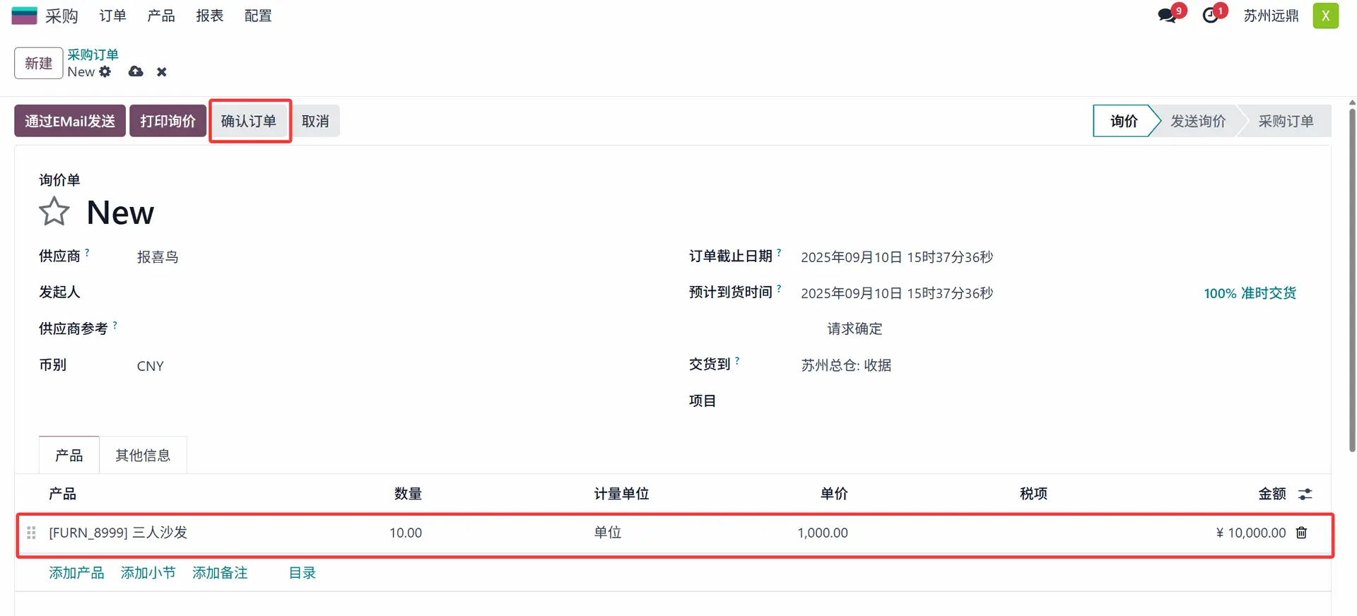Switch to the 其他信息 tab
This screenshot has width=1357, height=616.
pyautogui.click(x=143, y=456)
